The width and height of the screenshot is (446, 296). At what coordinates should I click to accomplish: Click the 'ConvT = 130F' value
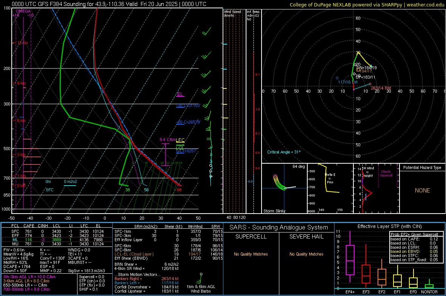(53, 258)
